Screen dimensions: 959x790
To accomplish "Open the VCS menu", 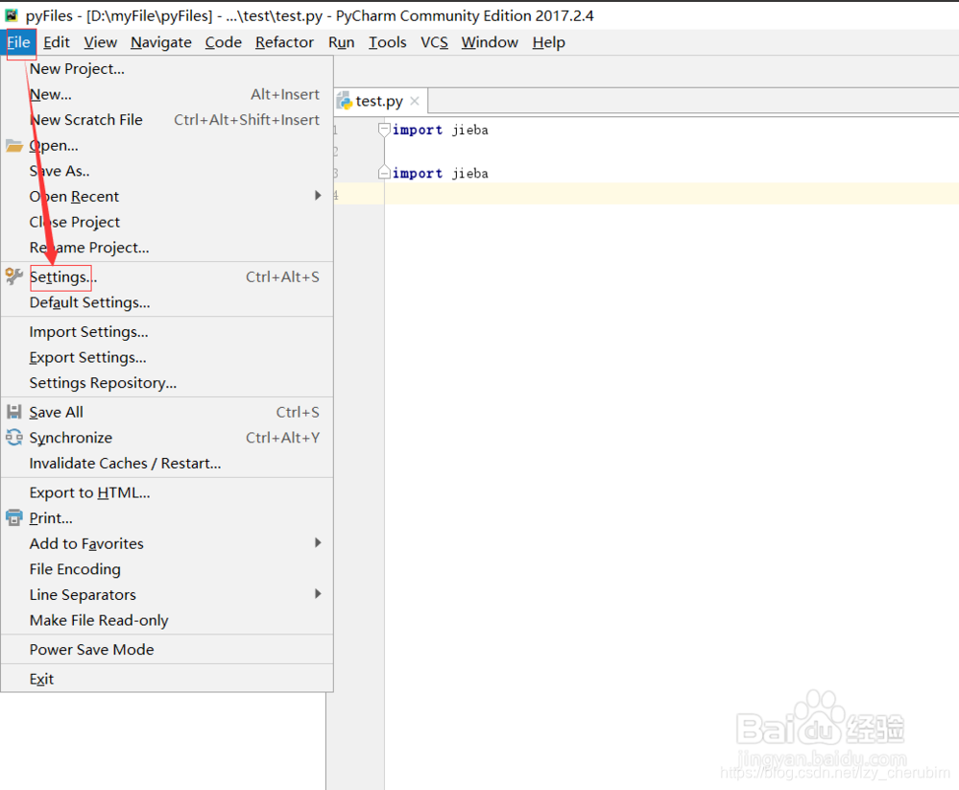I will [x=434, y=42].
